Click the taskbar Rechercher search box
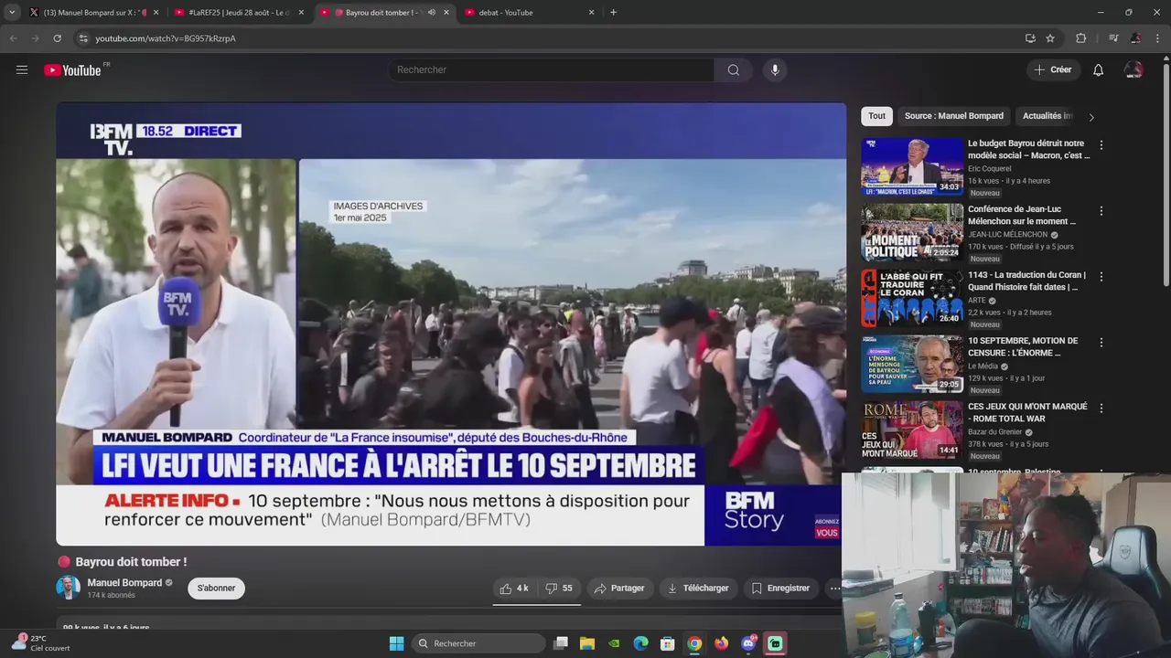The image size is (1171, 658). [478, 643]
